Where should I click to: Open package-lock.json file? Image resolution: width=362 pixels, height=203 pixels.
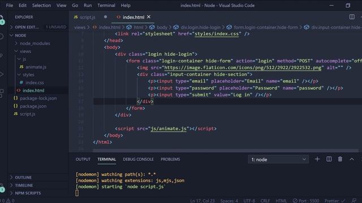pyautogui.click(x=38, y=98)
